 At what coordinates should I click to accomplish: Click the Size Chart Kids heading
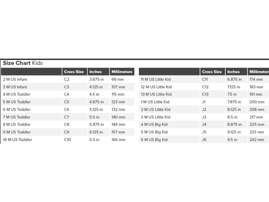click(x=23, y=63)
